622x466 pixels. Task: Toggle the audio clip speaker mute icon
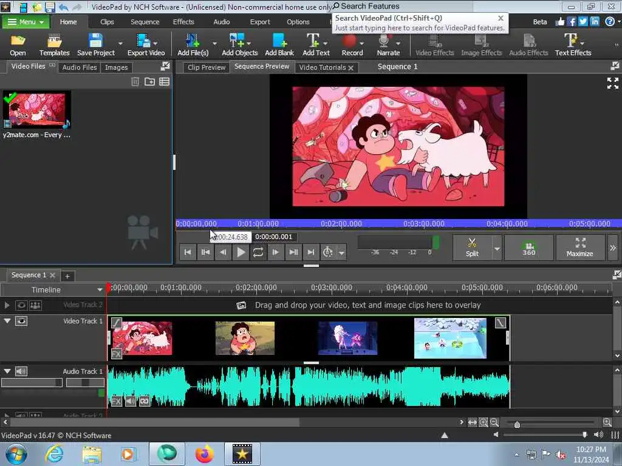pyautogui.click(x=130, y=401)
